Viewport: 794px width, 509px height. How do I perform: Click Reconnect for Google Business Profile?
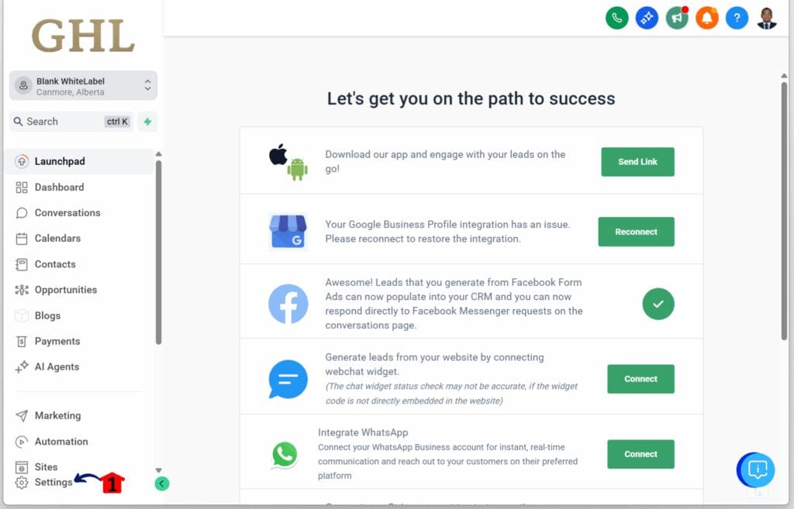coord(636,232)
